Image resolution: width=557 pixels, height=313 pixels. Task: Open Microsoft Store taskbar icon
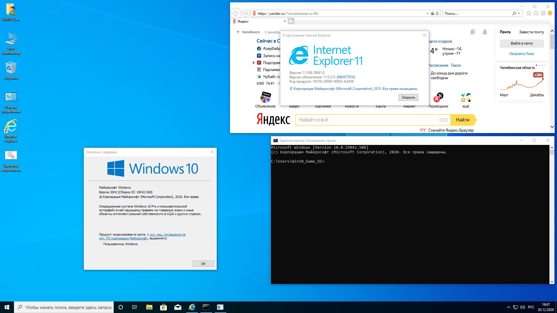point(163,307)
